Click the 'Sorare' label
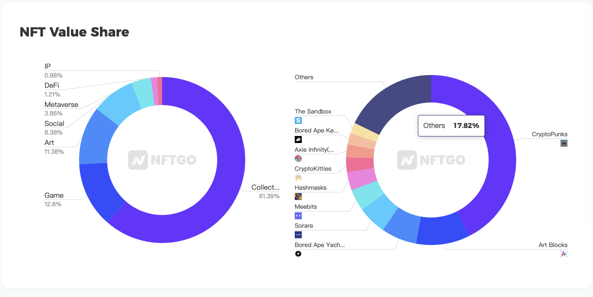Image resolution: width=593 pixels, height=297 pixels. point(304,225)
